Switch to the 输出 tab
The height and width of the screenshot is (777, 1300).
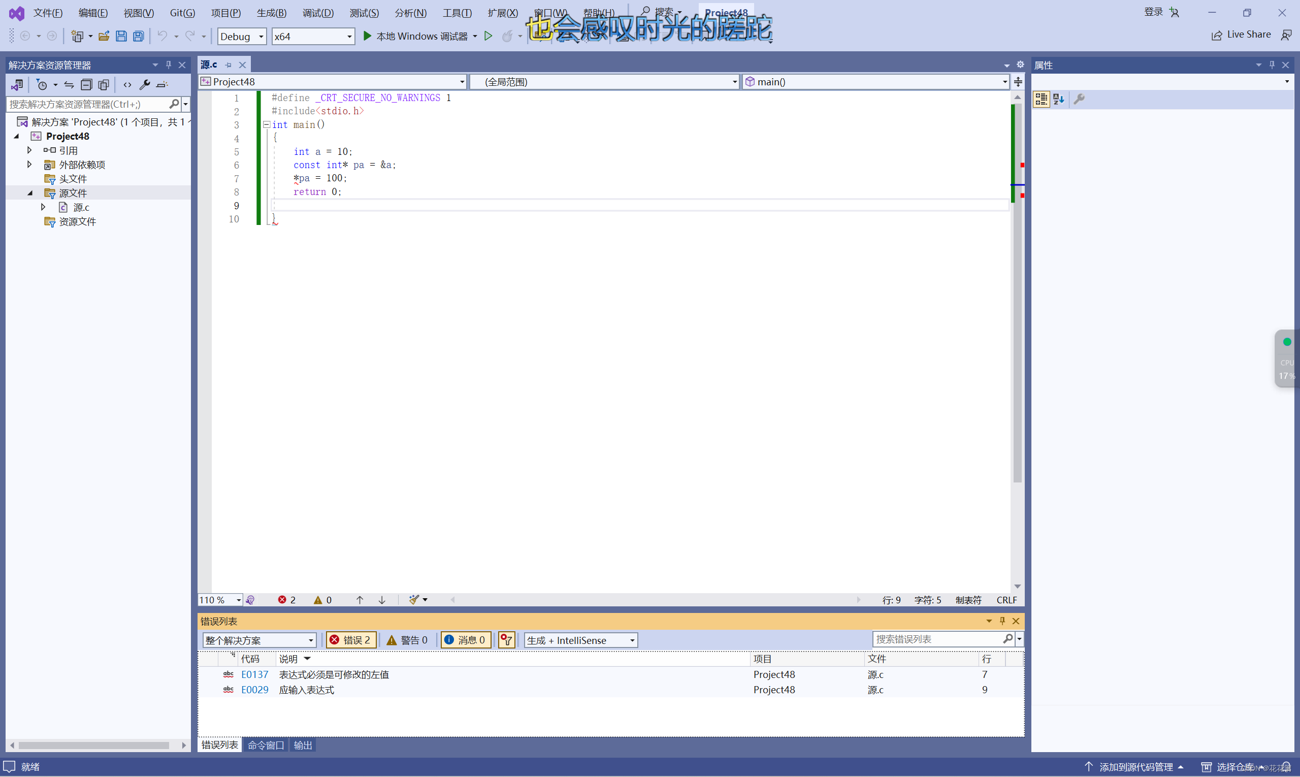pyautogui.click(x=303, y=745)
